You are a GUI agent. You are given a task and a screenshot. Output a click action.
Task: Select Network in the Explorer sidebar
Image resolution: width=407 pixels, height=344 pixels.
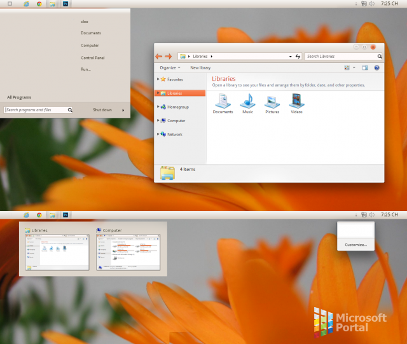coord(175,134)
